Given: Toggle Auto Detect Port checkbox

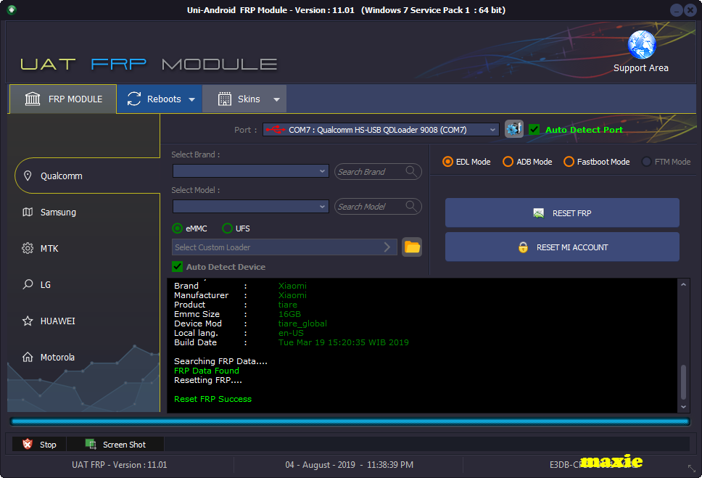Looking at the screenshot, I should (534, 129).
